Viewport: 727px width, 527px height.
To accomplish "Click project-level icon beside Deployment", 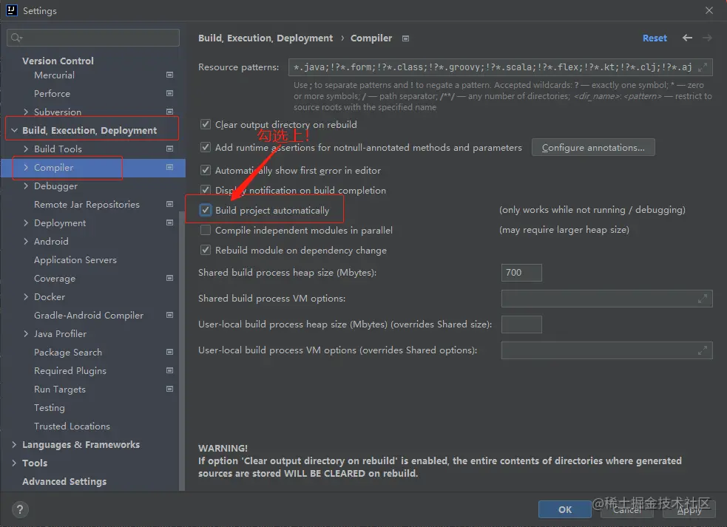I will pyautogui.click(x=169, y=223).
